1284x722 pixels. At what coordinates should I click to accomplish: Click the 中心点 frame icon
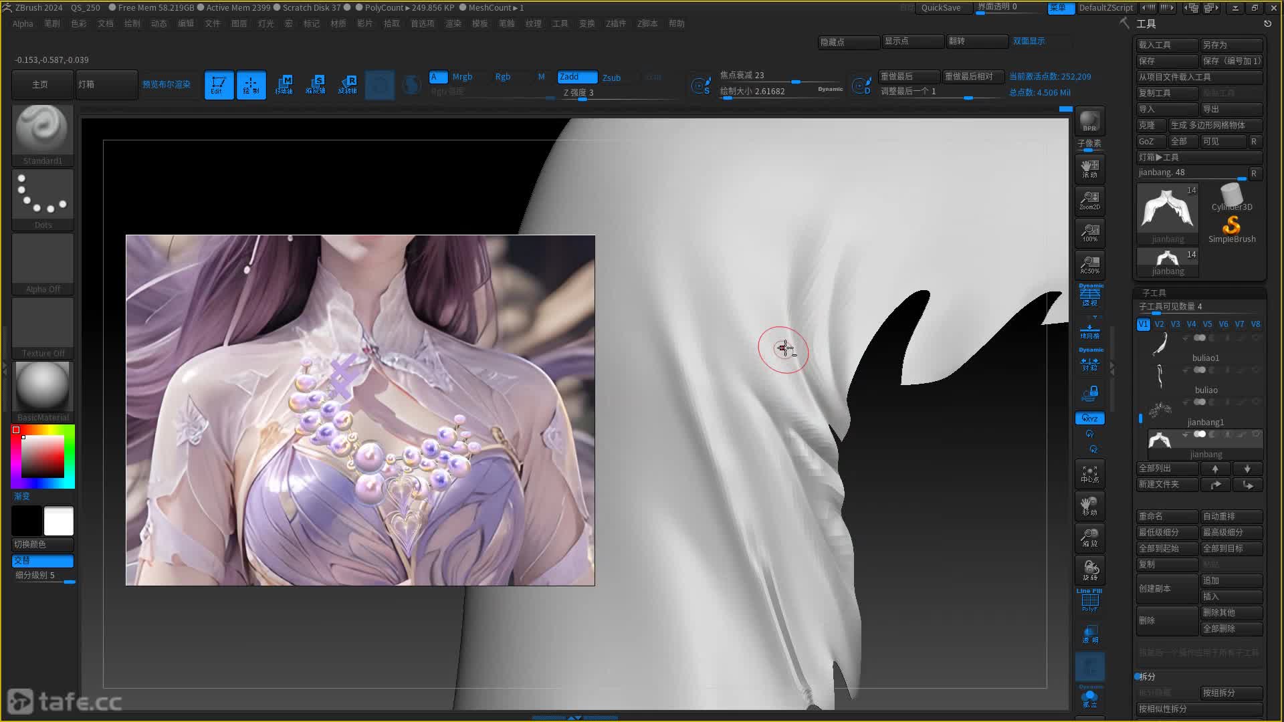1089,473
